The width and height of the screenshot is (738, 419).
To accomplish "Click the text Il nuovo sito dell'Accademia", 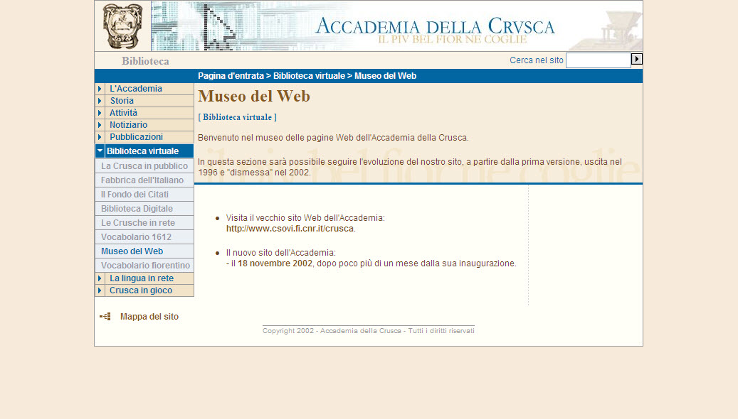I will [281, 253].
